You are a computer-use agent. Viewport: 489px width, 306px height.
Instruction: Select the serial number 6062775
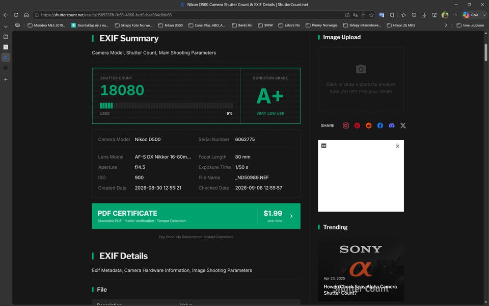pos(245,140)
